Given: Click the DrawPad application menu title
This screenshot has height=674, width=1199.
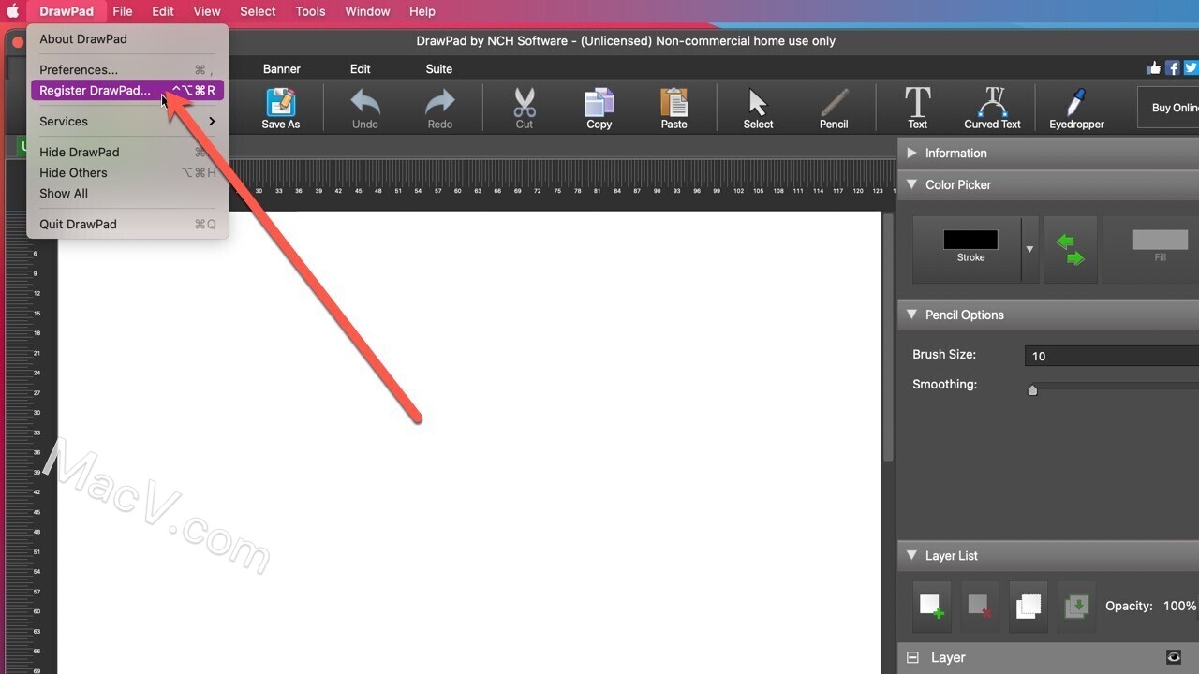Looking at the screenshot, I should [x=67, y=11].
